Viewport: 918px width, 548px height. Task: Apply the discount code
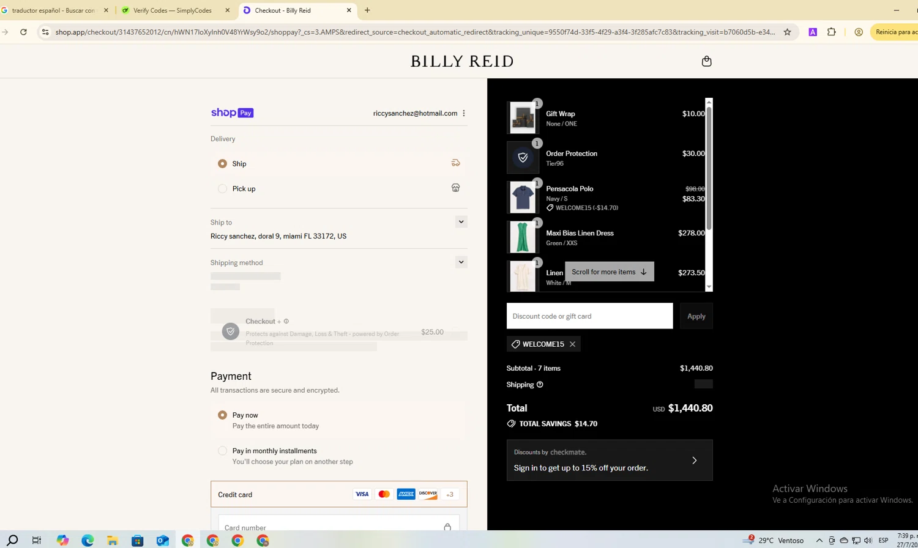(696, 316)
